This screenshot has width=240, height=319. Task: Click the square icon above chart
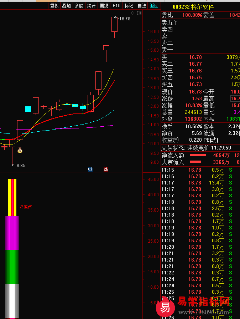tap(139, 13)
